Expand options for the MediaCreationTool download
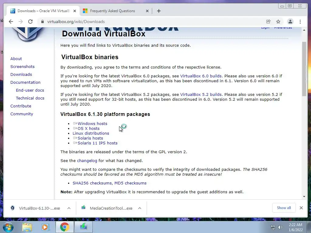The width and height of the screenshot is (311, 233). 140,208
